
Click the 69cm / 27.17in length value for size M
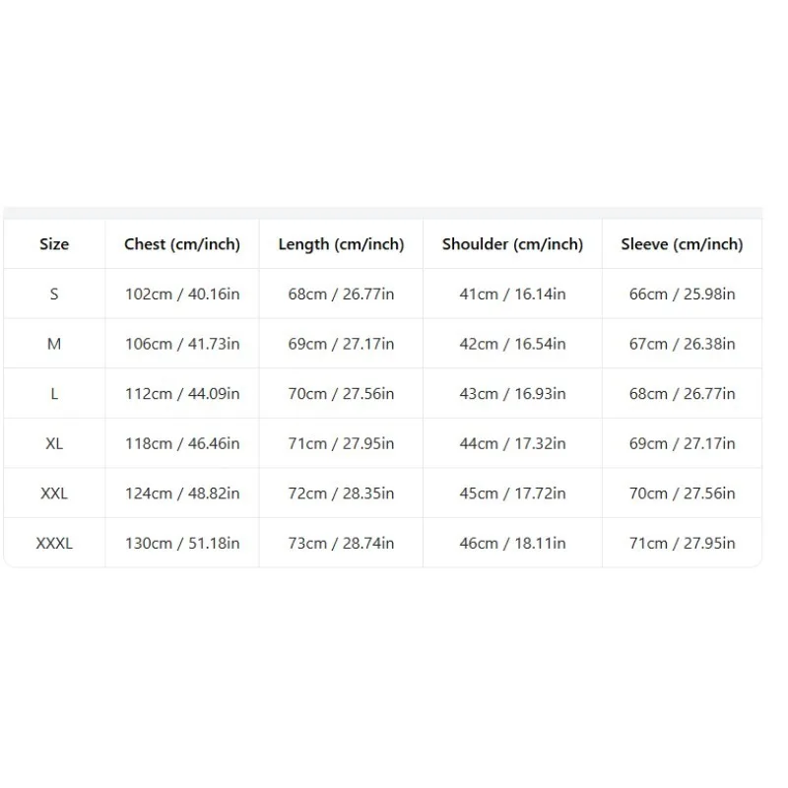pyautogui.click(x=341, y=344)
